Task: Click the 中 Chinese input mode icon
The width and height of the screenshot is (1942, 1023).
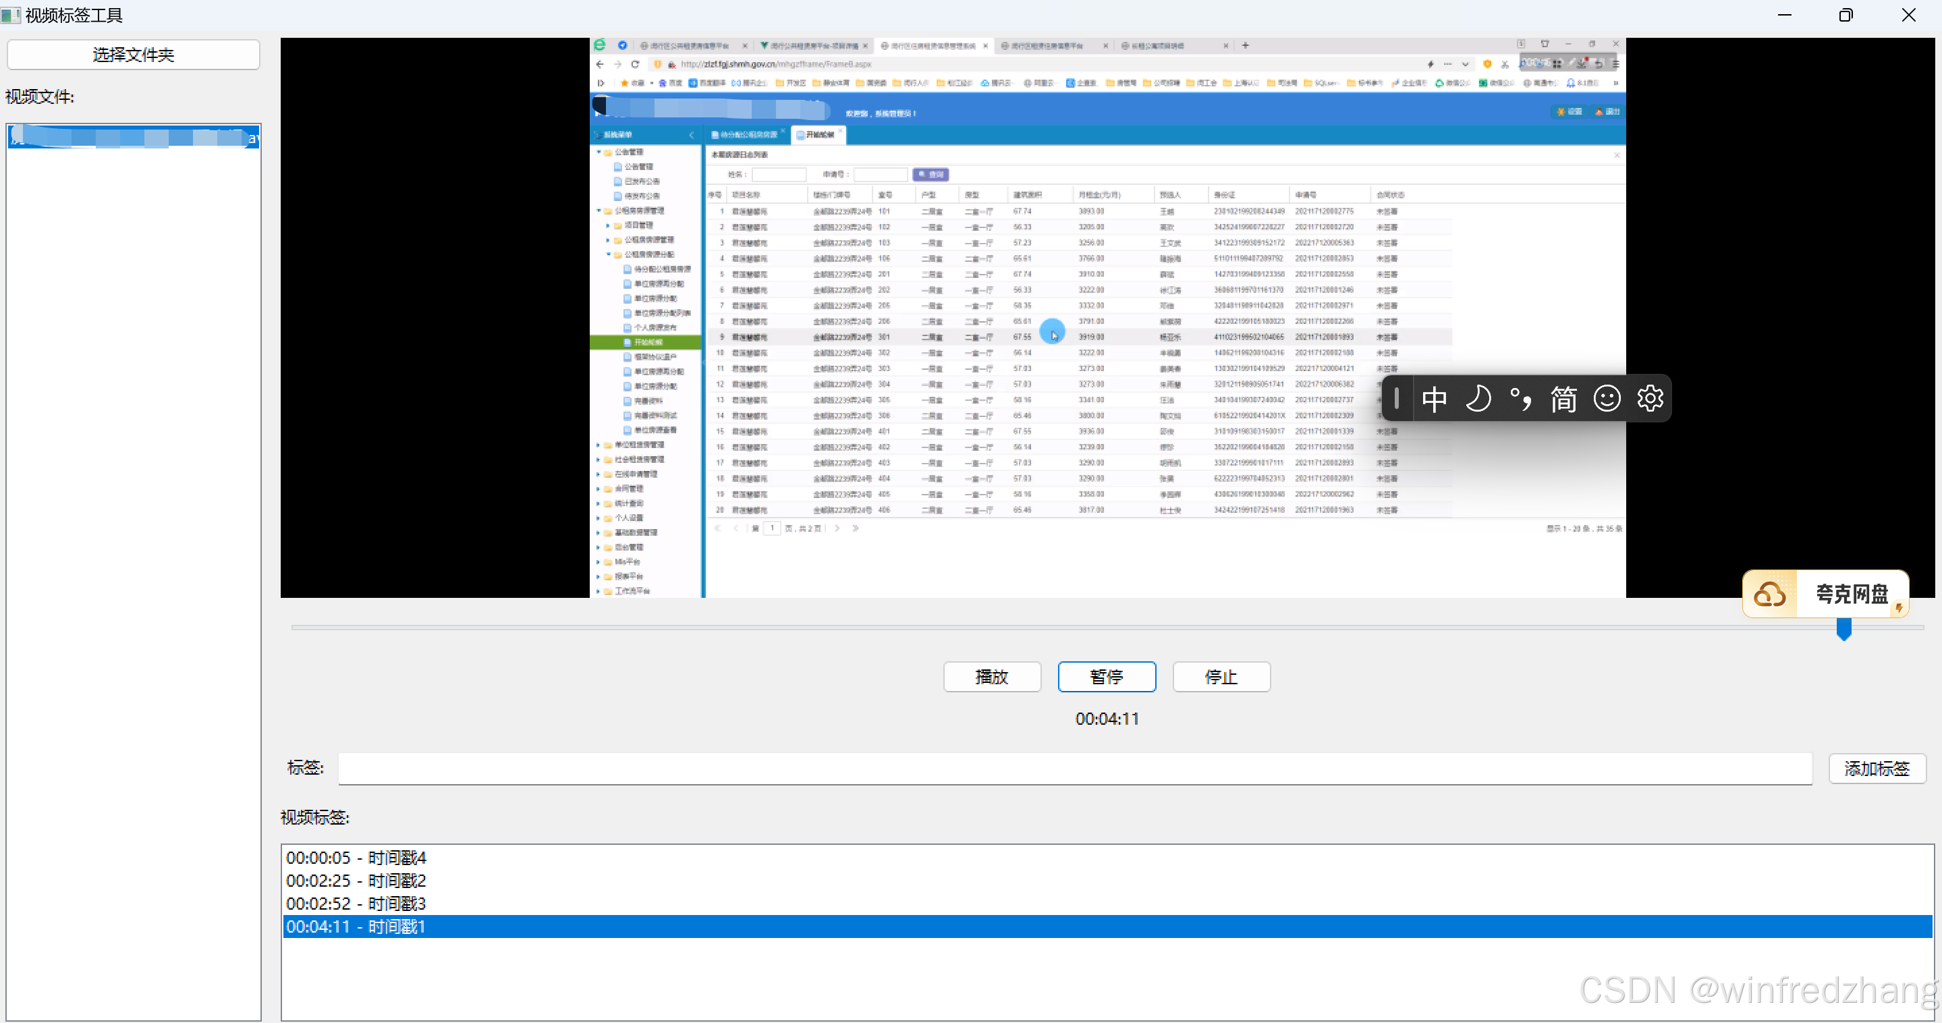Action: pos(1434,398)
